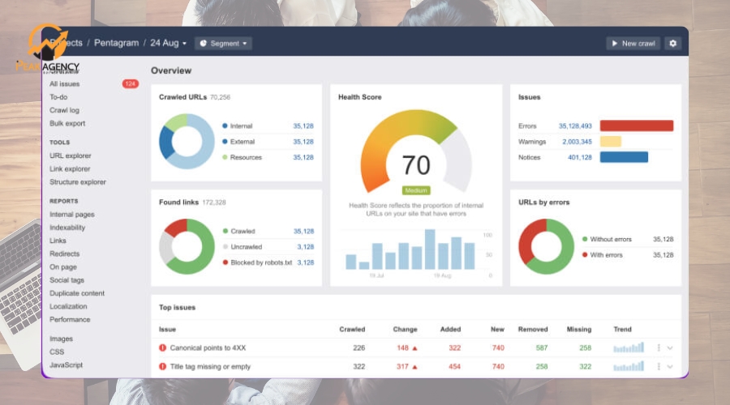
Task: Click the Medium health score label
Action: 416,190
